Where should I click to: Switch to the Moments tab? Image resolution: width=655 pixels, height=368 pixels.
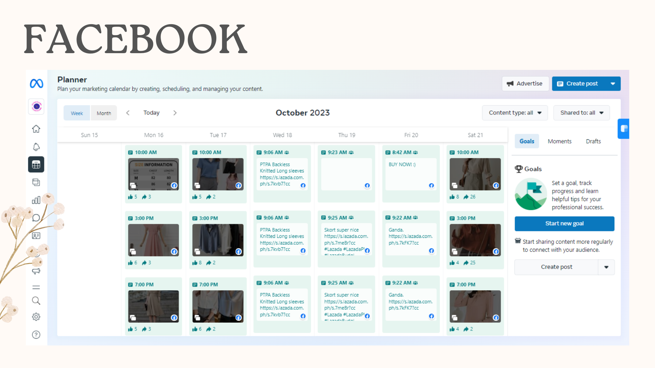click(x=559, y=141)
